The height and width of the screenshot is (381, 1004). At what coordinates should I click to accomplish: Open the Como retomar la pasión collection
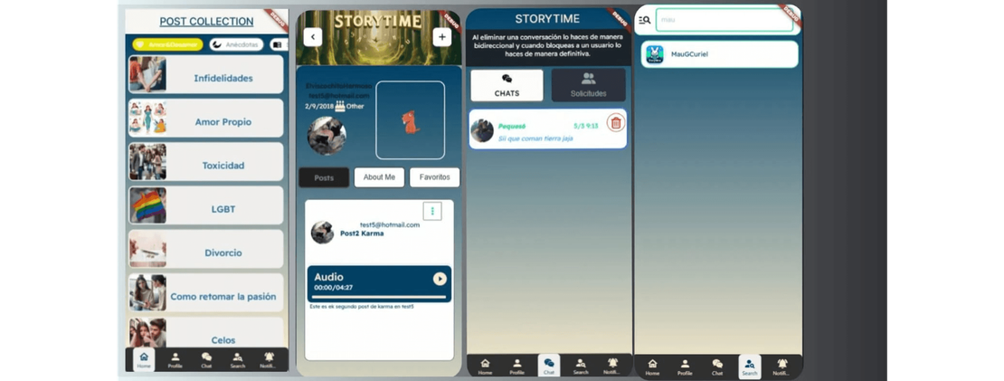(x=205, y=297)
